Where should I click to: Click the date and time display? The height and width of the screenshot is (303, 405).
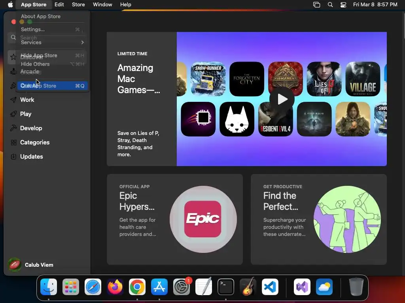(375, 5)
